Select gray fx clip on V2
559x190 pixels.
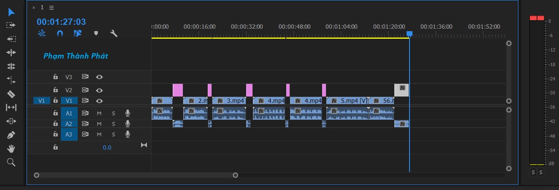[x=402, y=90]
